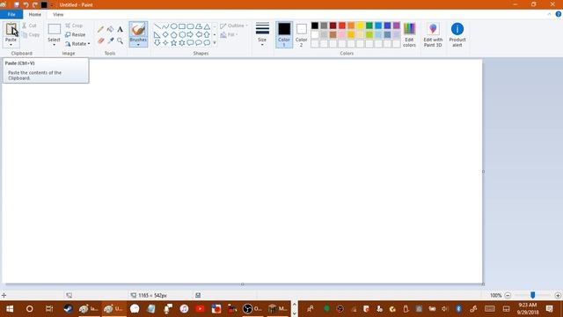Expand the Shapes gallery more arrow
563x317 pixels.
tap(215, 43)
